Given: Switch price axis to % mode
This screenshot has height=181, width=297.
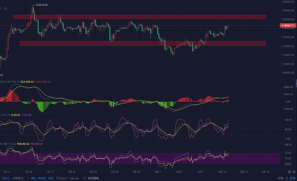Looking at the screenshot, I should pyautogui.click(x=287, y=178).
